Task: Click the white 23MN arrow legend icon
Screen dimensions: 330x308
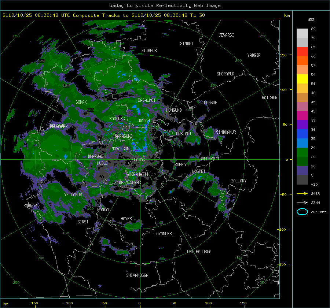Action: pyautogui.click(x=302, y=203)
